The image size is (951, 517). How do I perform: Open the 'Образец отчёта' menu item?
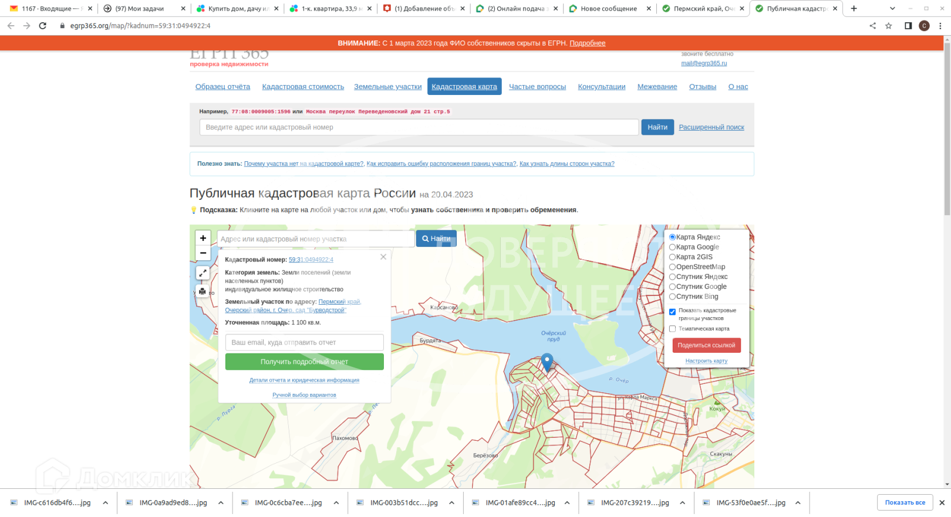(x=222, y=87)
